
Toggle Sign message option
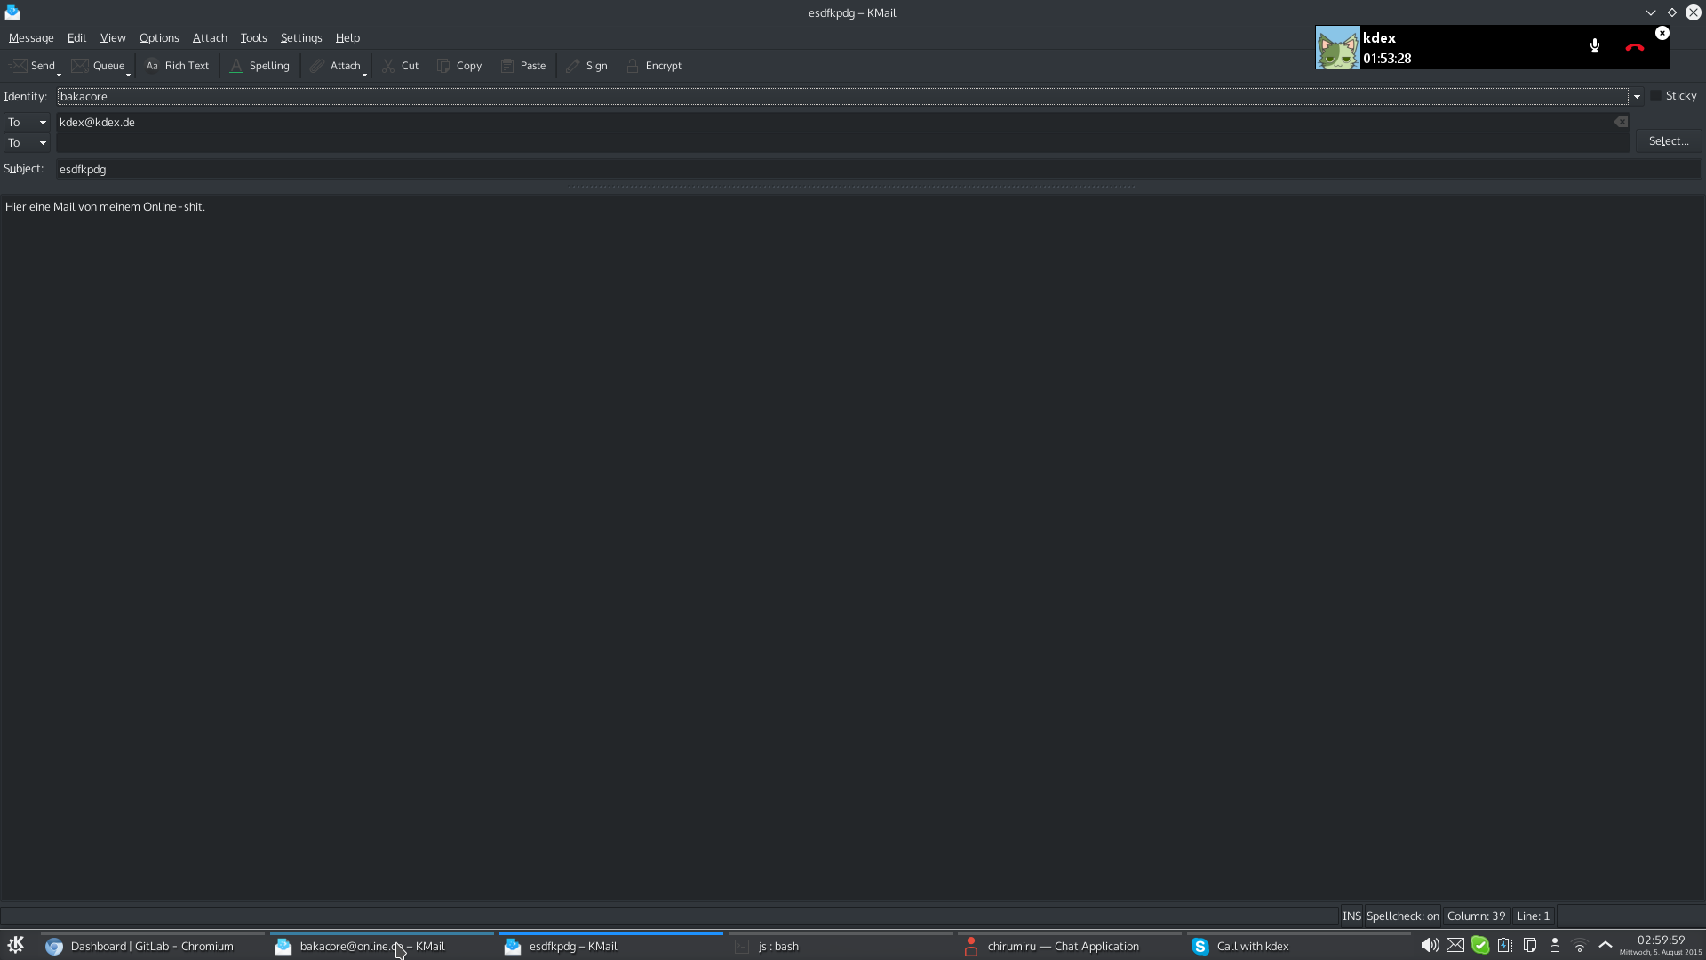point(586,66)
